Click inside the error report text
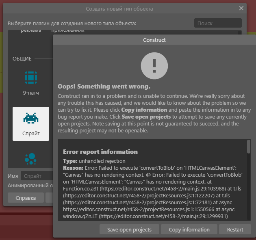 pos(152,191)
